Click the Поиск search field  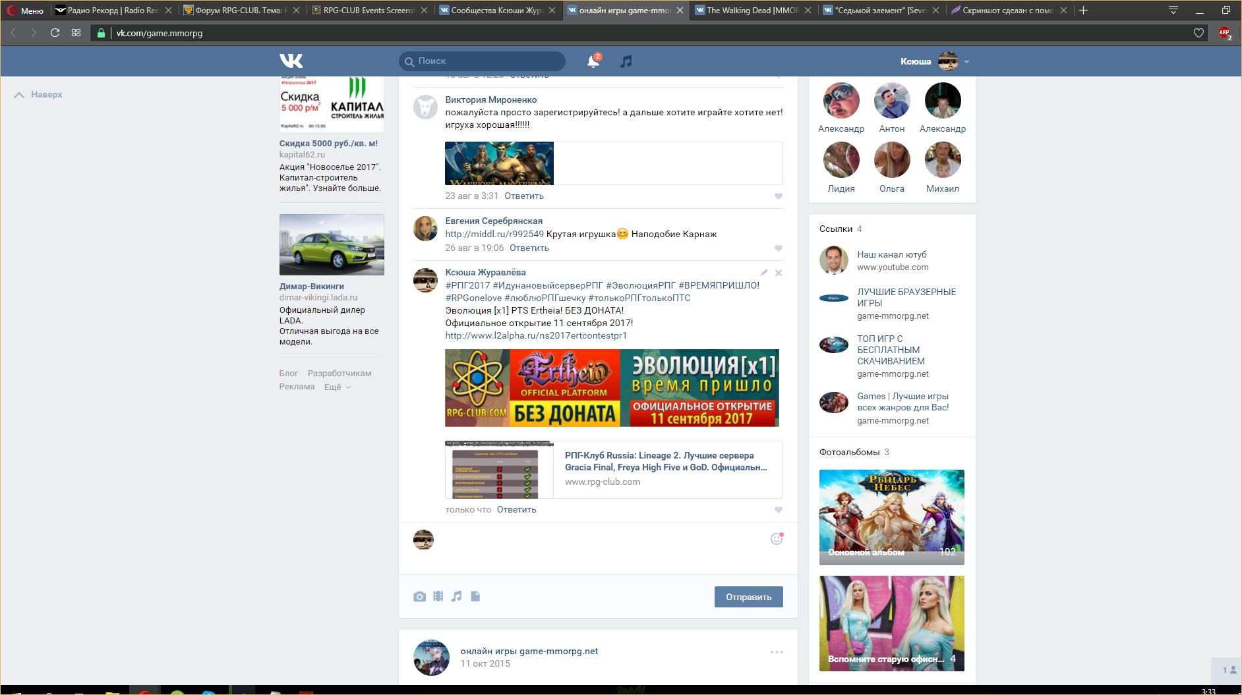tap(482, 61)
